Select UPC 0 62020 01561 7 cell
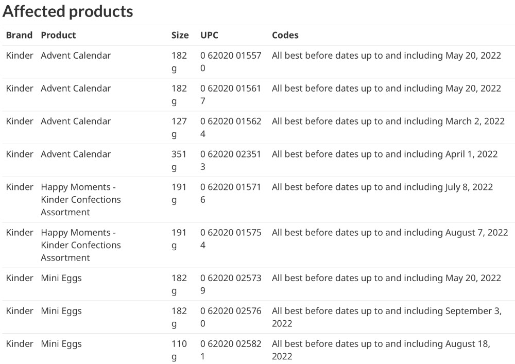 (231, 95)
